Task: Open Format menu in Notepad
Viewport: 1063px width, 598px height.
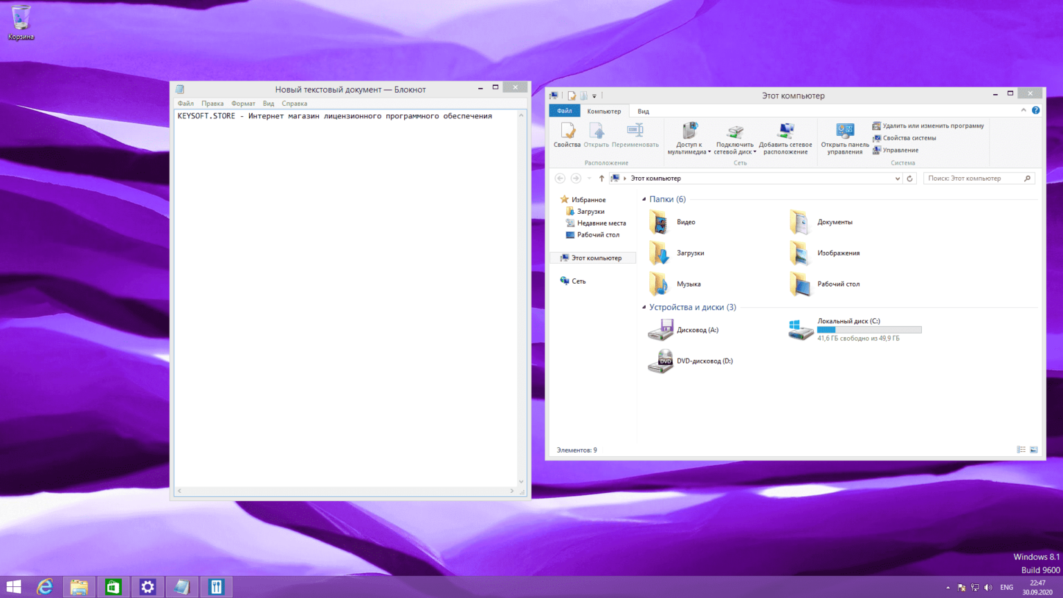Action: point(243,104)
